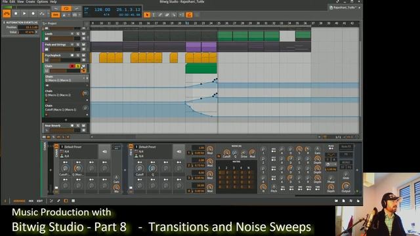
Task: Click the tempo value 126.00
Action: tap(102, 10)
